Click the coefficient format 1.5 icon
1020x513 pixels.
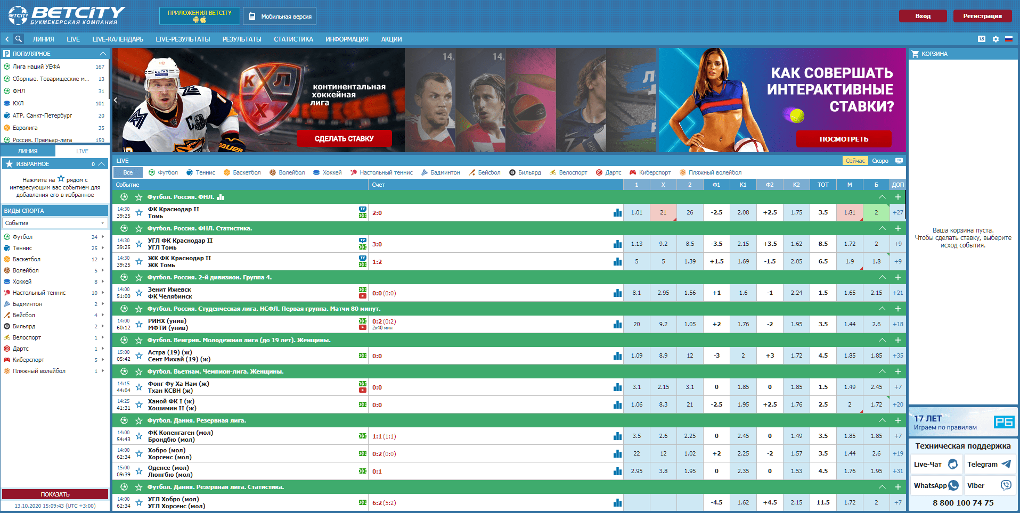pyautogui.click(x=982, y=39)
